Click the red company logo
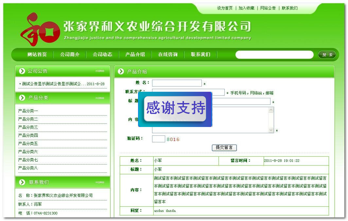 coord(40,30)
